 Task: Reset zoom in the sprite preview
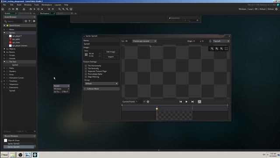217,49
